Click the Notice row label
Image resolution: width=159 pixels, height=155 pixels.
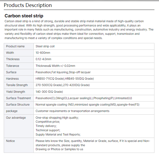(x=10, y=141)
